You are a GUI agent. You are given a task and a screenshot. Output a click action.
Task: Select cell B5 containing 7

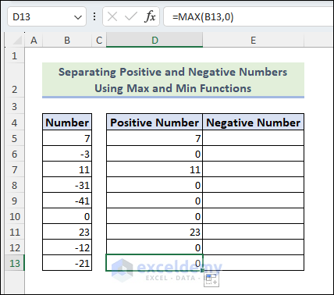tap(67, 138)
